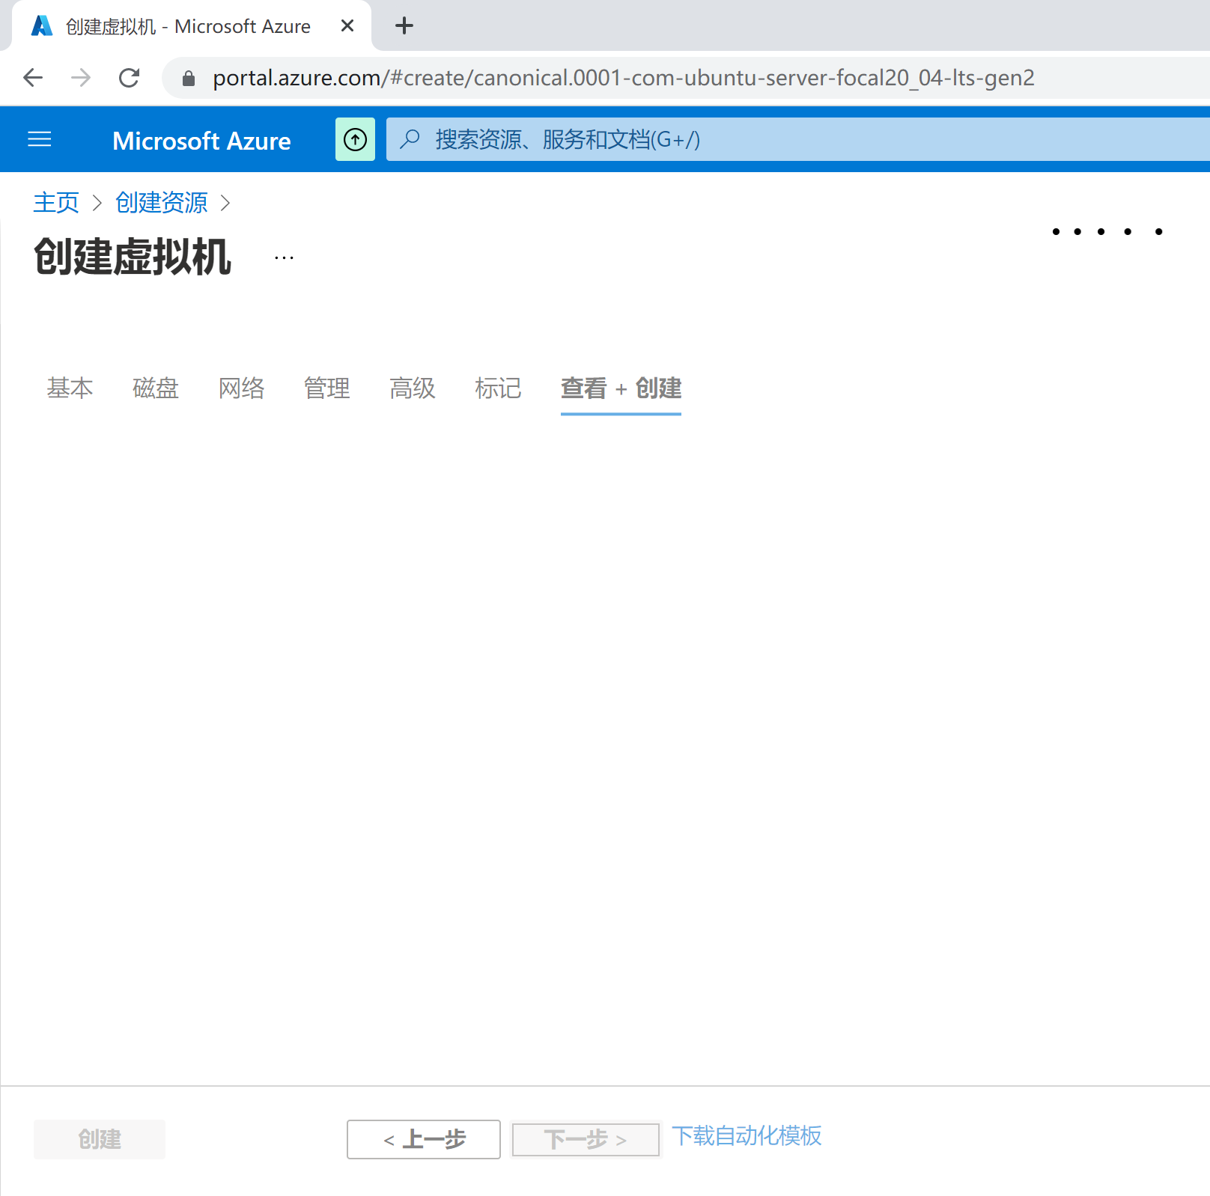
Task: Click the 创建 button
Action: 99,1139
